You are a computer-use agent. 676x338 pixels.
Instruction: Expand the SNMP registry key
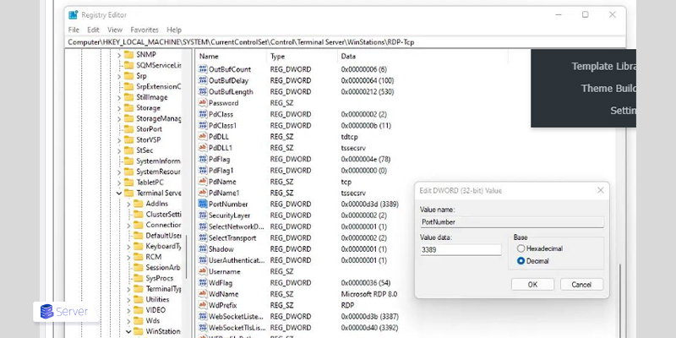[119, 55]
